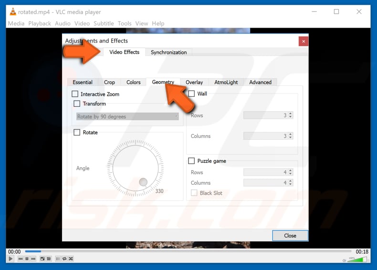This screenshot has height=270, width=377.
Task: Open the Overlay sub-tab
Action: click(194, 82)
